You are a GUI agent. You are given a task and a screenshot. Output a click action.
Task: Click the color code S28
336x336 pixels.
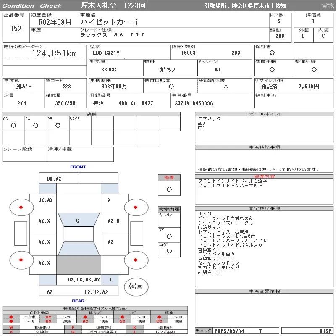point(67,87)
